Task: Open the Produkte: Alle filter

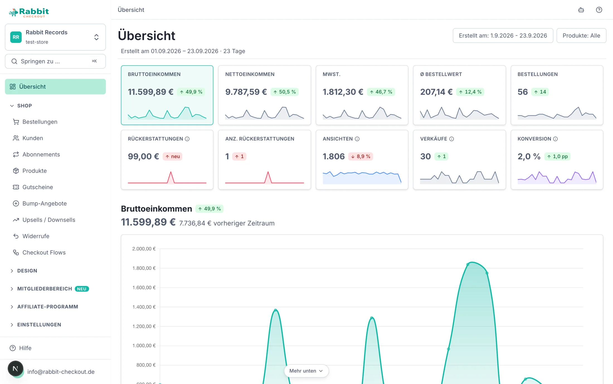Action: click(581, 35)
